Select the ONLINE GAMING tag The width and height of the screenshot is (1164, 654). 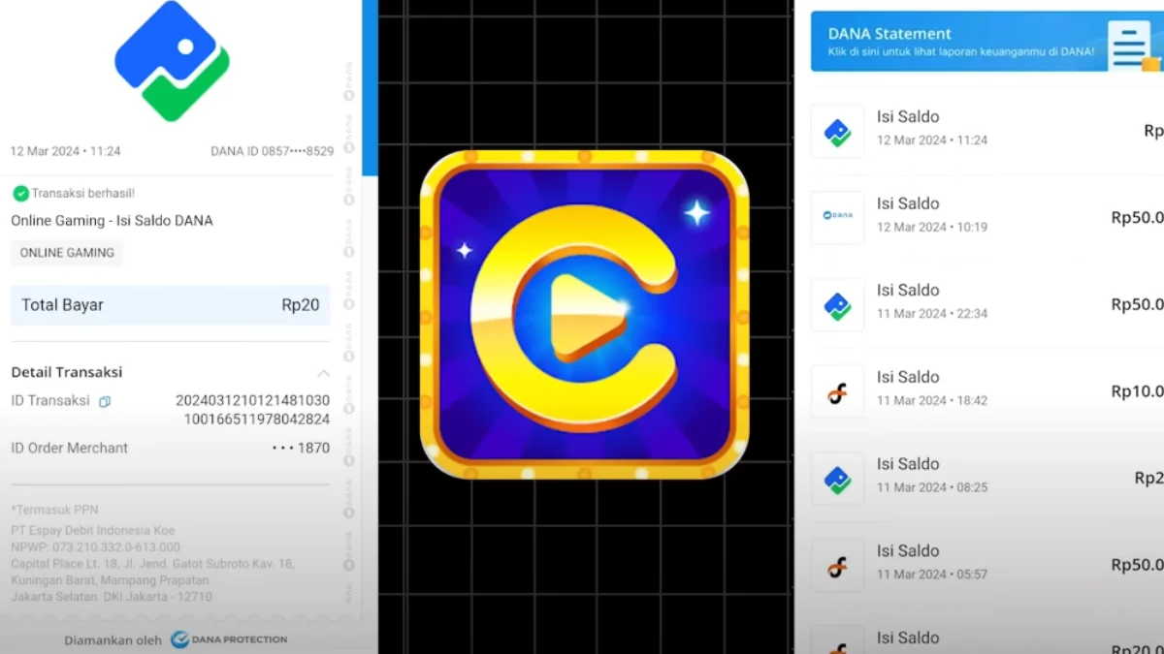tap(67, 253)
